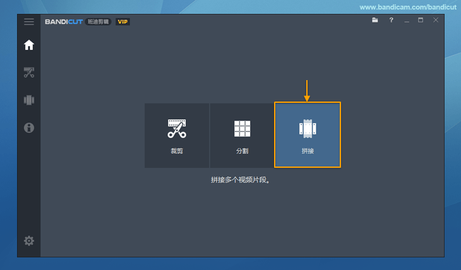Maximize the Bandicut window
The image size is (461, 270).
(421, 20)
